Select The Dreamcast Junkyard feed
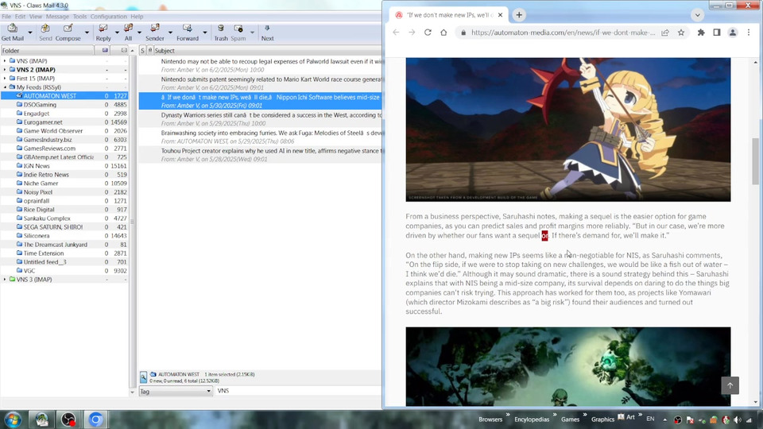This screenshot has height=429, width=763. 56,245
